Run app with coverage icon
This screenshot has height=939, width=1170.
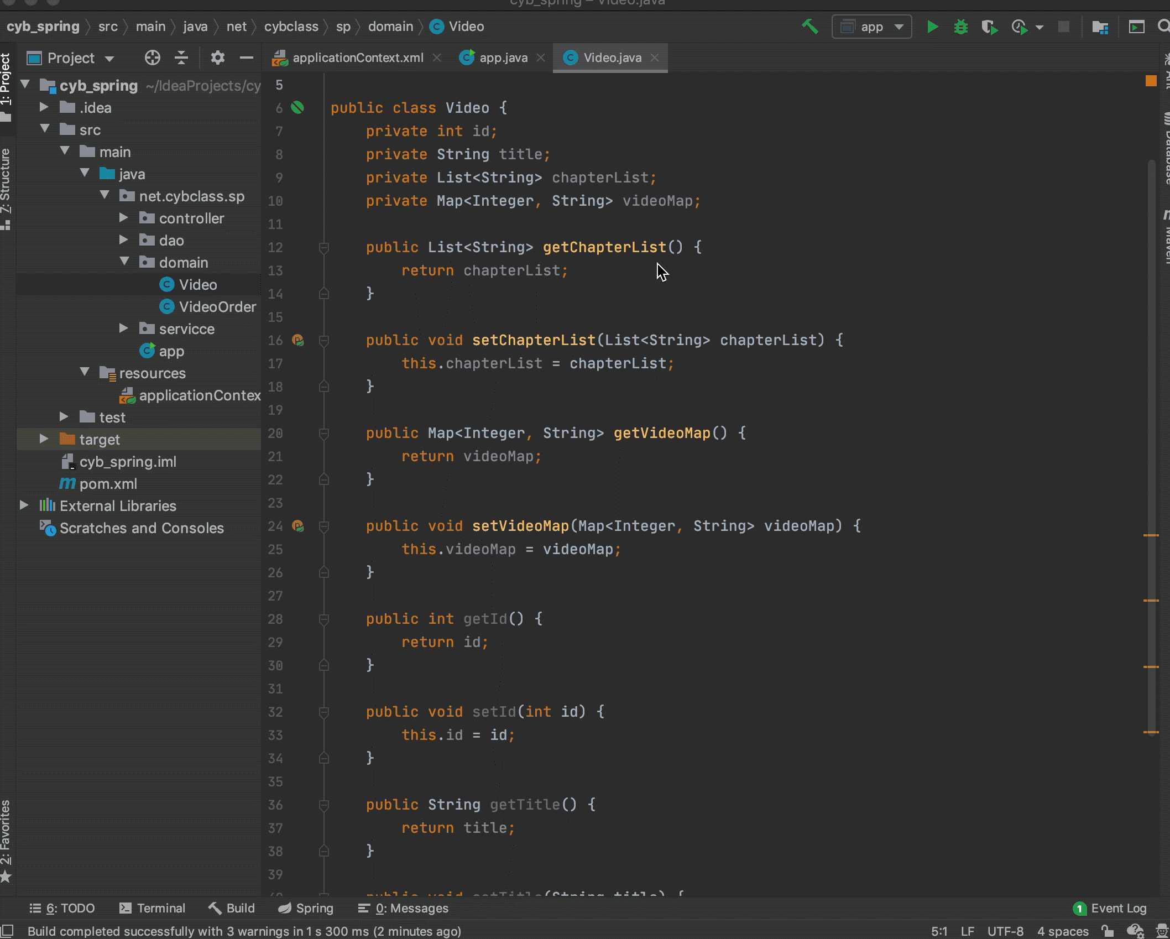989,27
